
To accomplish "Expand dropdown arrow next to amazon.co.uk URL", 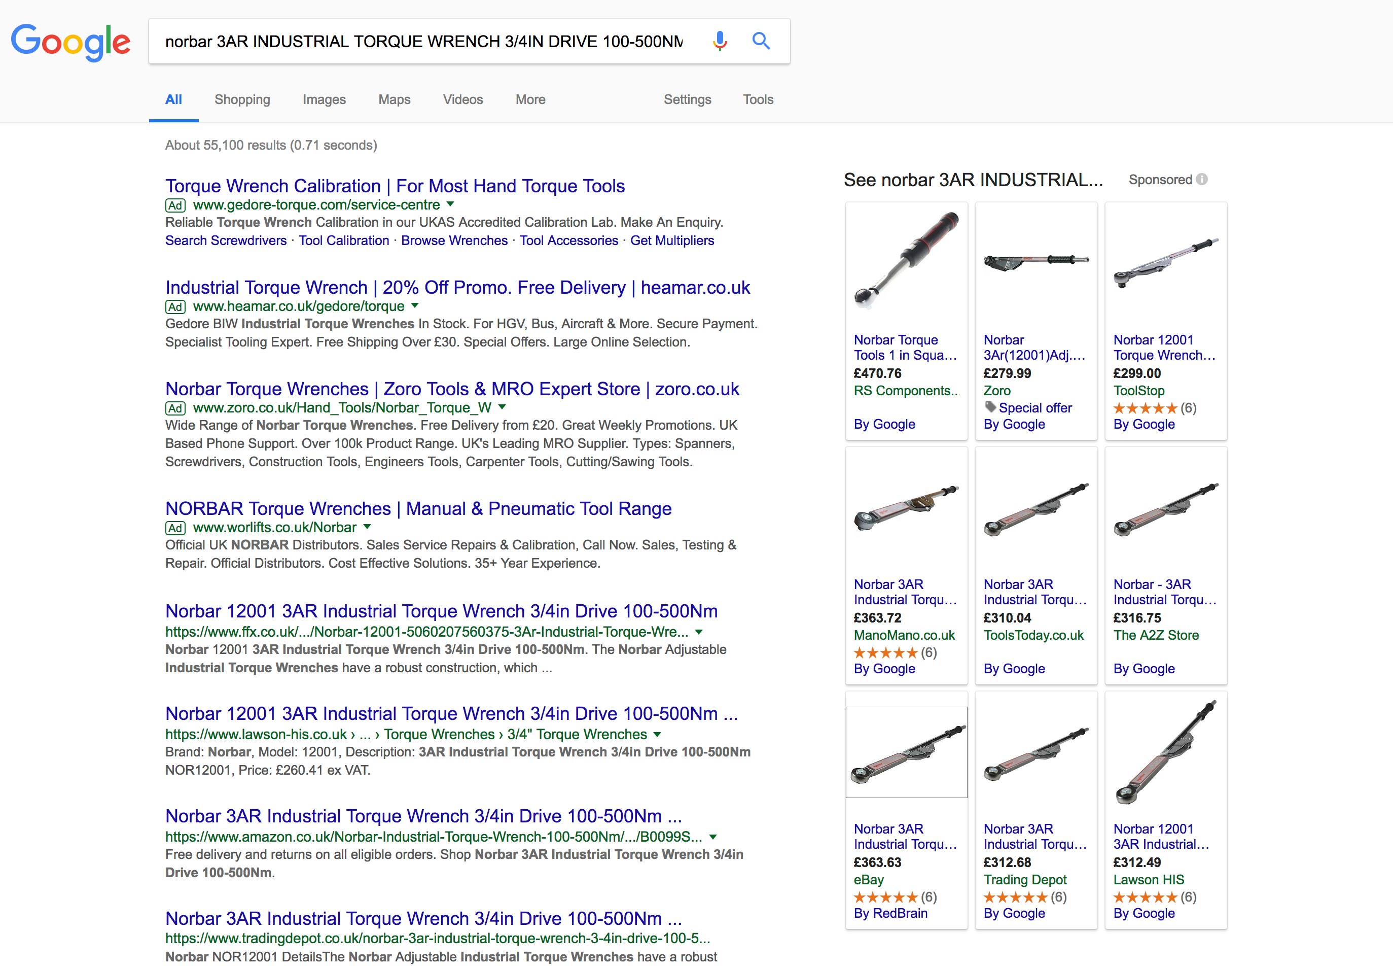I will [713, 837].
